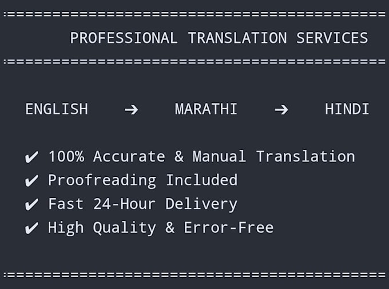
Task: Click the bottom equals-sign divider line
Action: 194,275
